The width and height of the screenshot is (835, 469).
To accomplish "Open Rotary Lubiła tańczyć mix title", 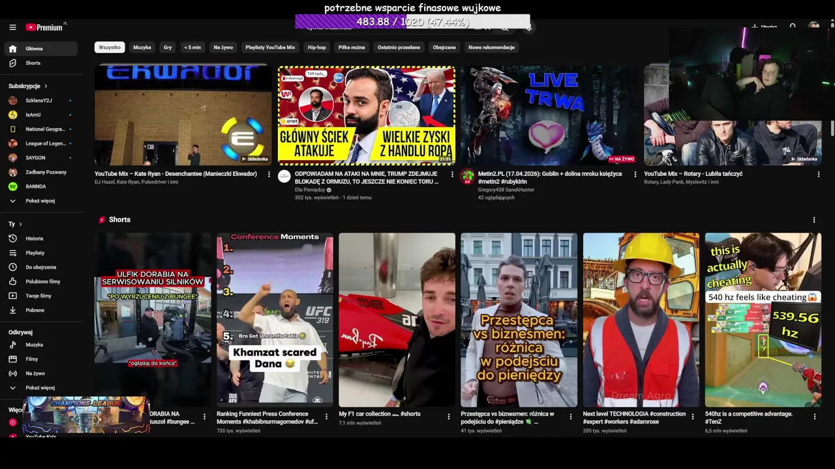I will [693, 174].
